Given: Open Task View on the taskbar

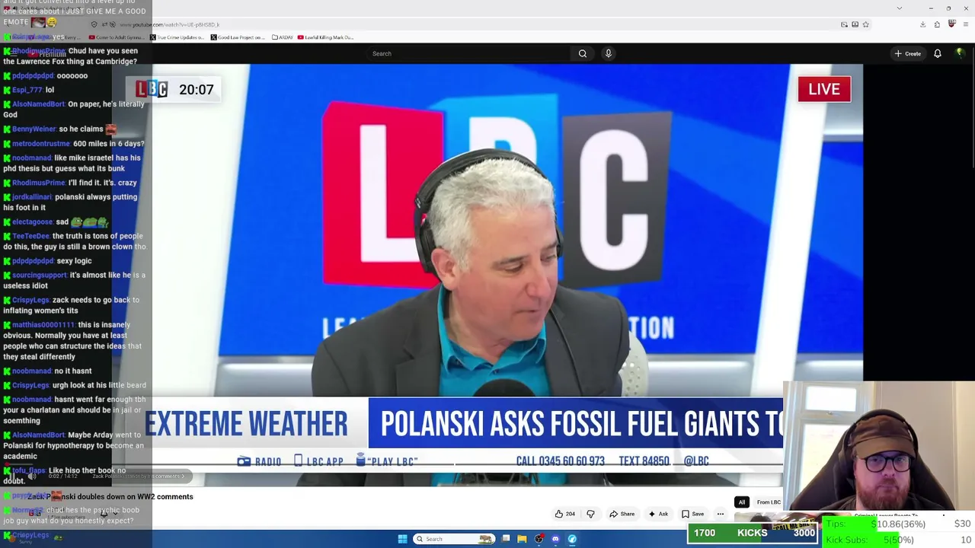Looking at the screenshot, I should click(x=505, y=539).
